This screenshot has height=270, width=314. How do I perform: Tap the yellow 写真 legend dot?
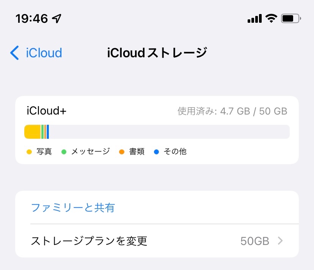[x=29, y=152]
